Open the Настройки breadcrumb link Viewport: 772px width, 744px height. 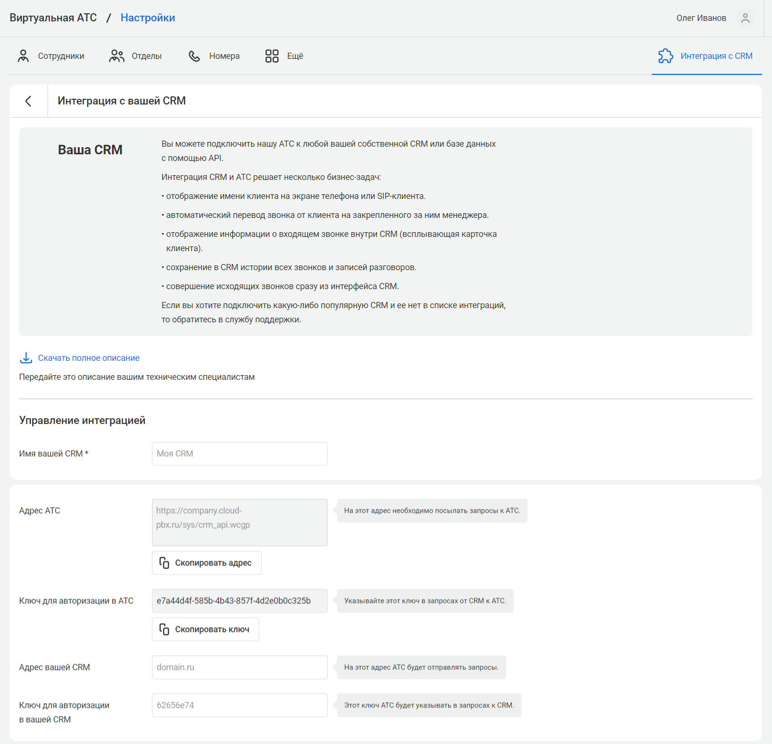148,18
